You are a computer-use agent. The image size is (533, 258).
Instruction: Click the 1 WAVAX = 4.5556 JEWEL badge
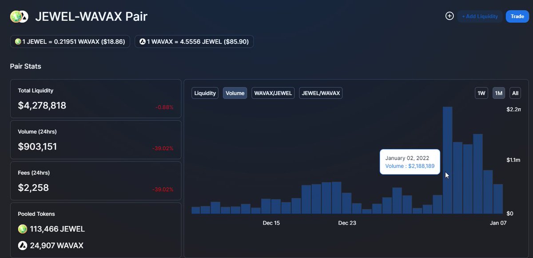tap(194, 41)
